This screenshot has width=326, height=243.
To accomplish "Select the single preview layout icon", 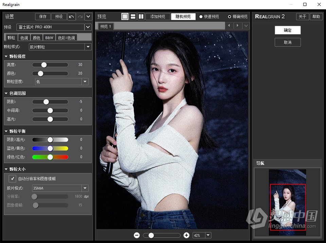I will [x=125, y=16].
